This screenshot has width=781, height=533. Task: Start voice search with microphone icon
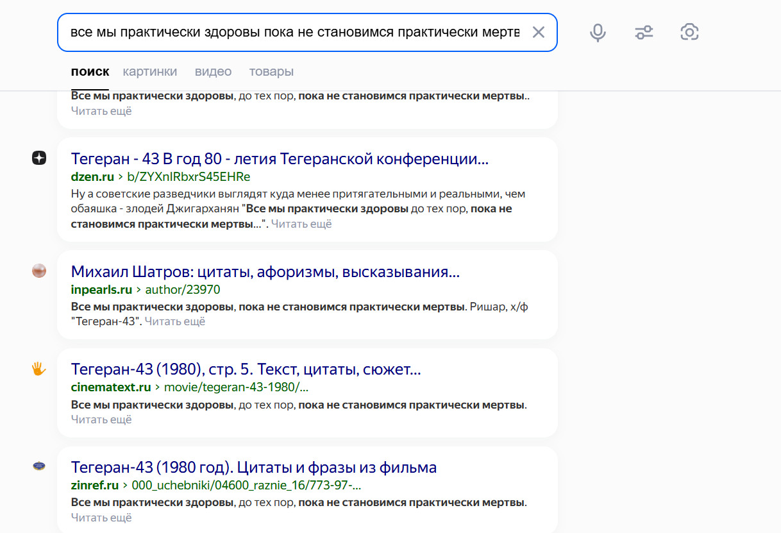[x=598, y=32]
